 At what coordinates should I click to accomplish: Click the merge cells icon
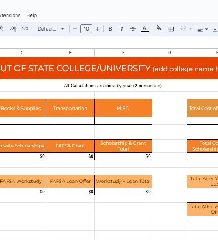183,29
